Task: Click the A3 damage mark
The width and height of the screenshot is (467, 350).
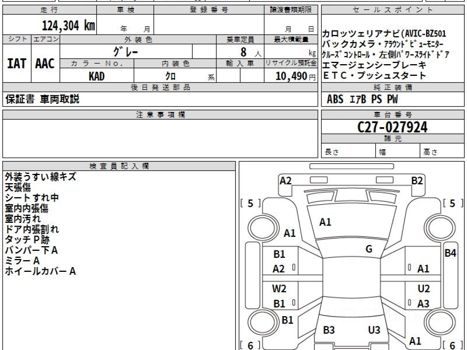Action: click(423, 304)
